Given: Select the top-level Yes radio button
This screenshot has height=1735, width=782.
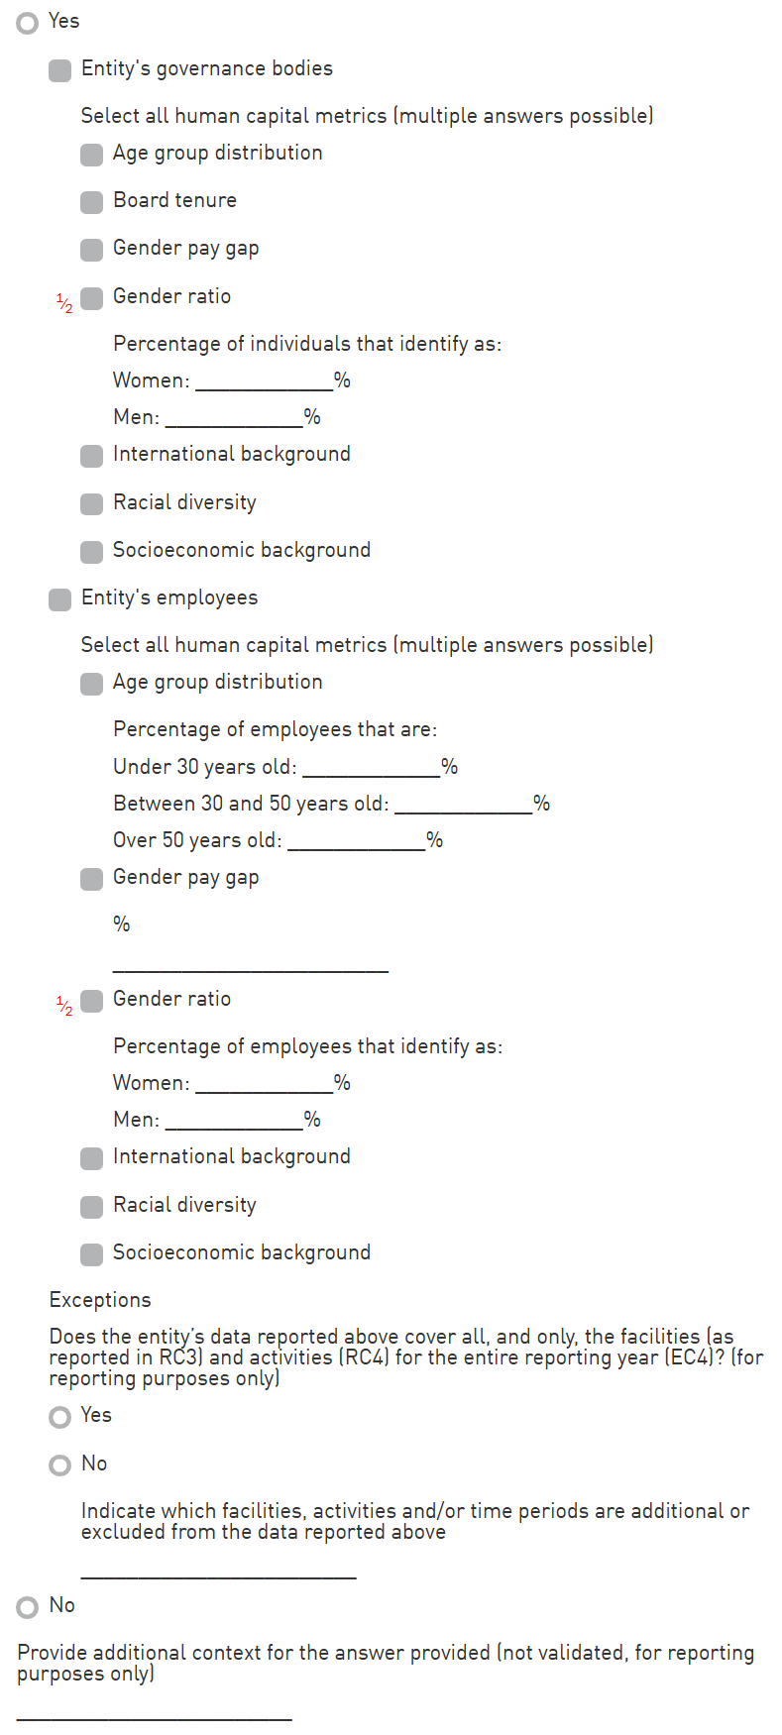Looking at the screenshot, I should coord(28,22).
